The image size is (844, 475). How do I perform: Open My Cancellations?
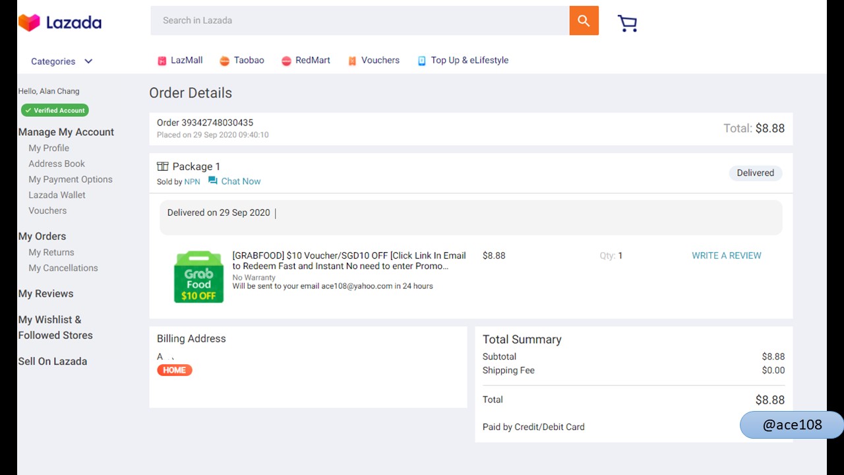63,268
